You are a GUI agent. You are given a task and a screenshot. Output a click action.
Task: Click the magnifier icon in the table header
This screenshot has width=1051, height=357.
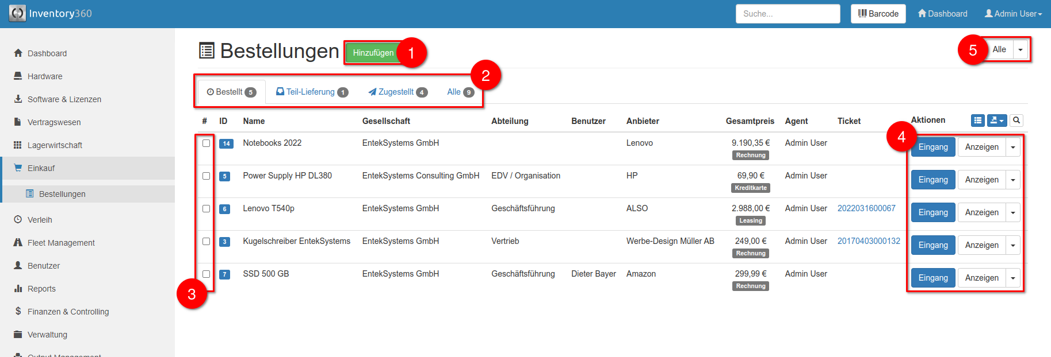pyautogui.click(x=1016, y=121)
